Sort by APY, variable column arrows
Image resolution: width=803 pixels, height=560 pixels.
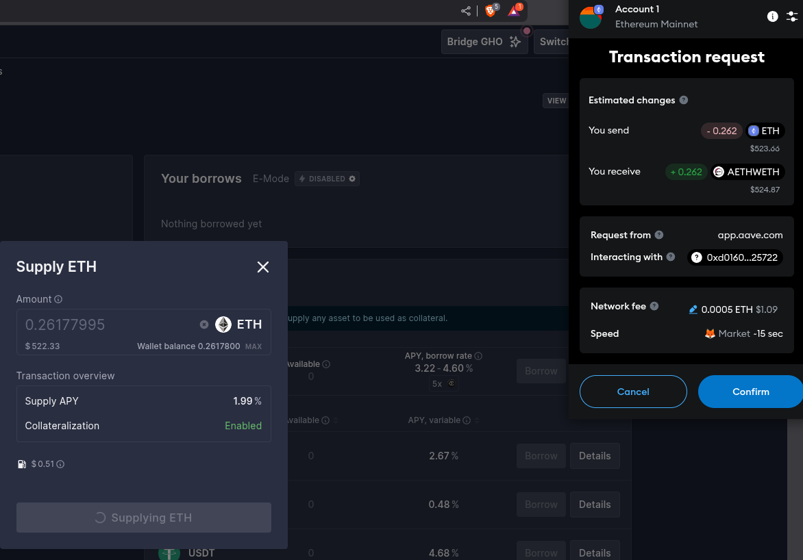[x=477, y=420]
